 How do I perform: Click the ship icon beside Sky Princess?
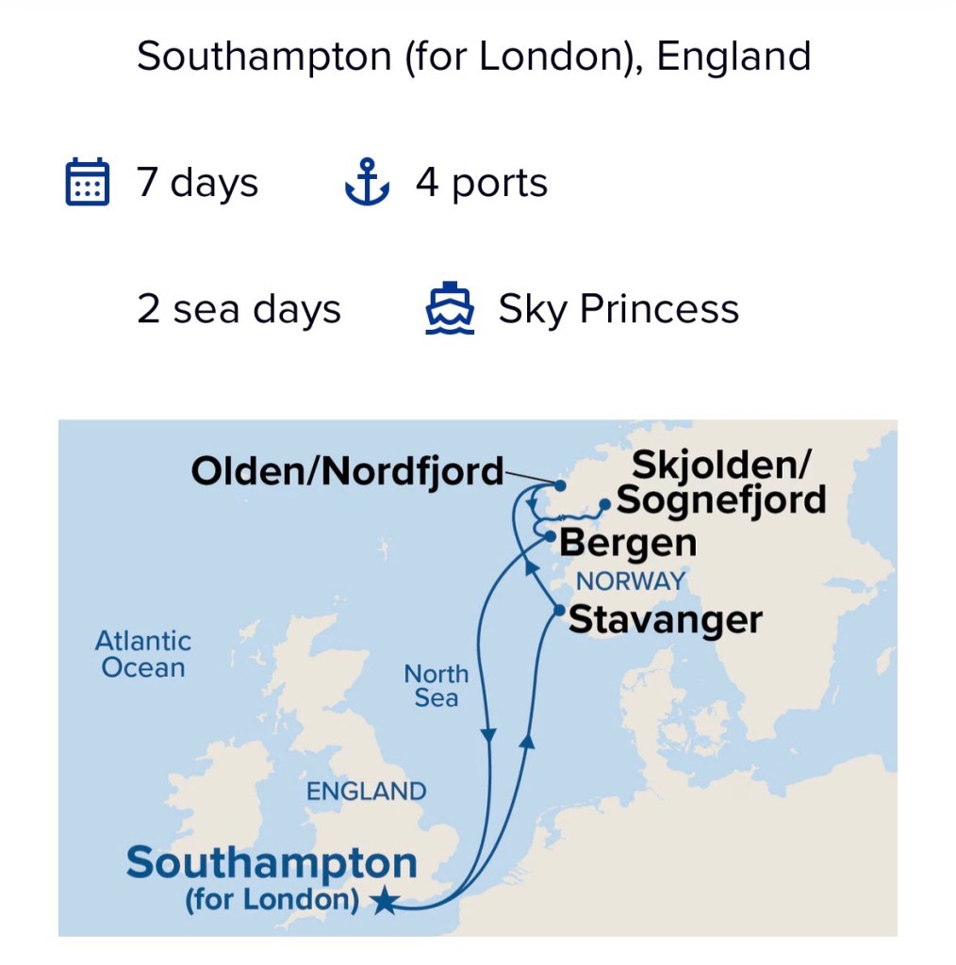point(449,309)
